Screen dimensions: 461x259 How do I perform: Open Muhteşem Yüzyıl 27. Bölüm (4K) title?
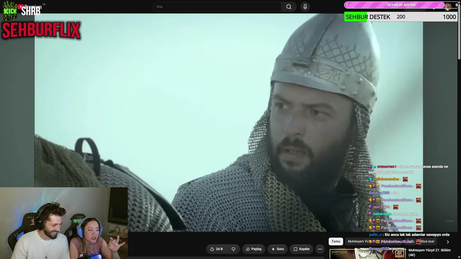(x=429, y=253)
